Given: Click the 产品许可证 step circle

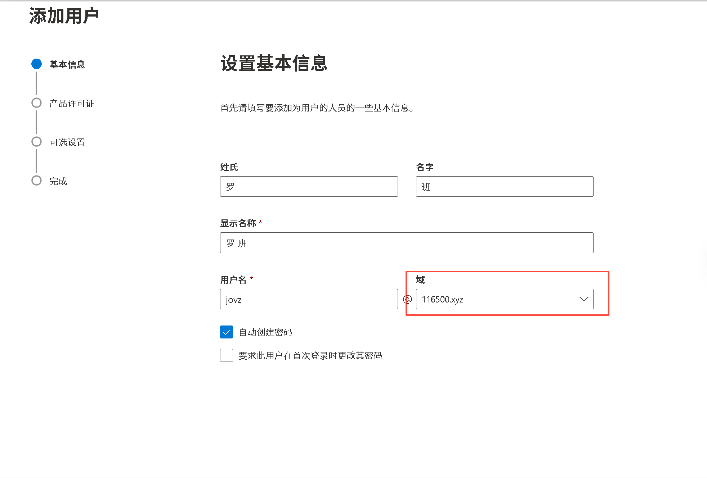Looking at the screenshot, I should pyautogui.click(x=36, y=103).
